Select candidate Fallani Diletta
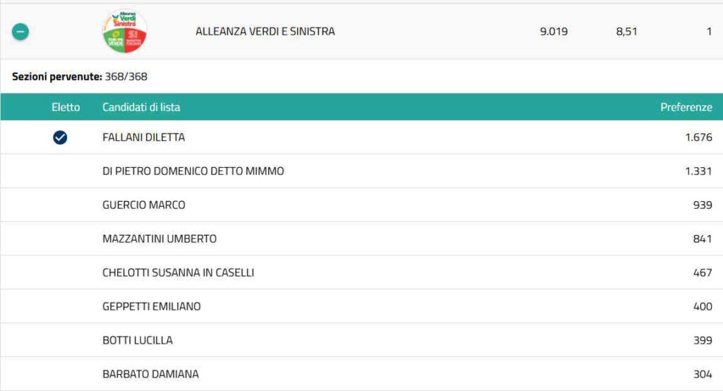 click(x=143, y=138)
